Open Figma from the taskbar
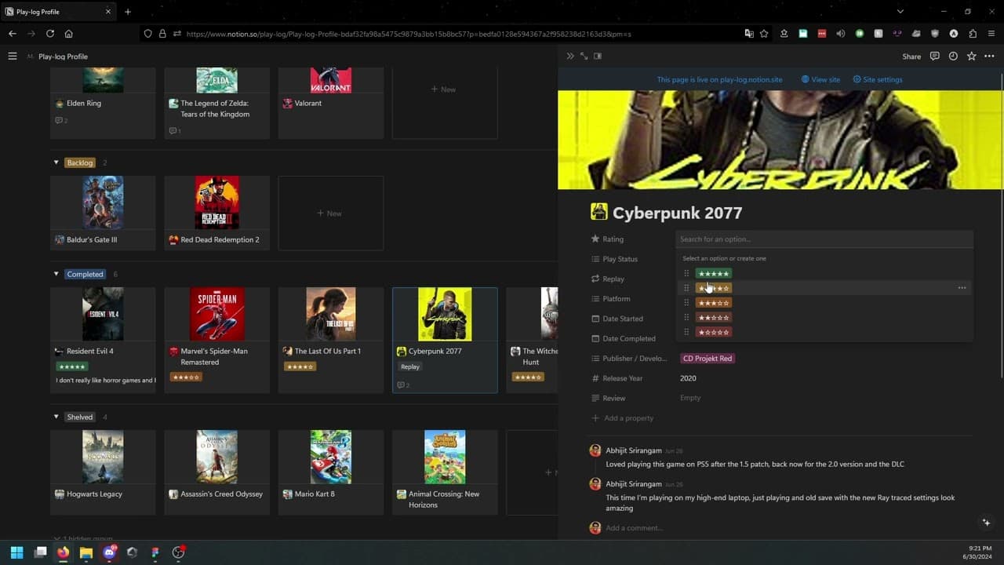Viewport: 1004px width, 565px height. (x=155, y=552)
